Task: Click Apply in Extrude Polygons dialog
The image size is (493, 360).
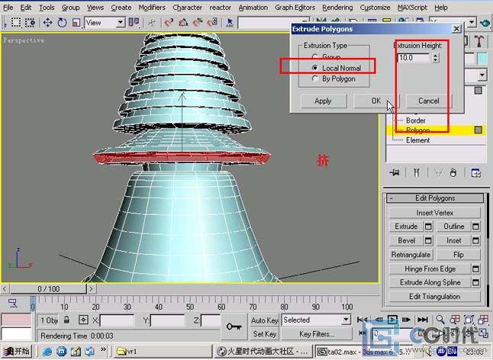Action: click(324, 101)
